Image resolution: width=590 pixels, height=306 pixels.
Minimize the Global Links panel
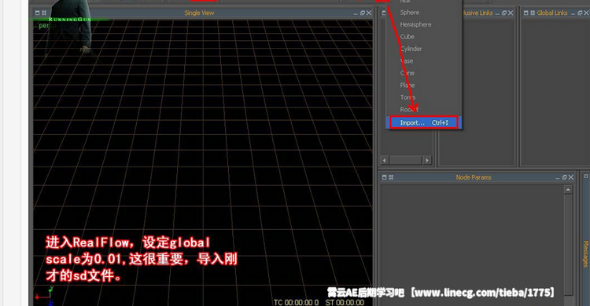(x=573, y=13)
